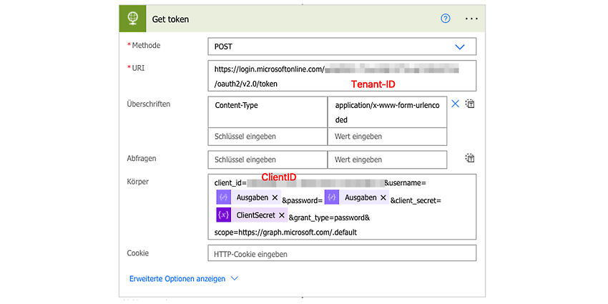Remove the Ausgaben token after username
The height and width of the screenshot is (304, 608).
point(275,197)
